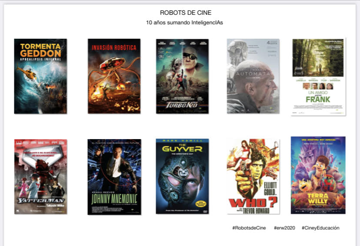Click the Turbo Kid movie poster
Viewport: 360px width, 246px height.
pos(182,76)
